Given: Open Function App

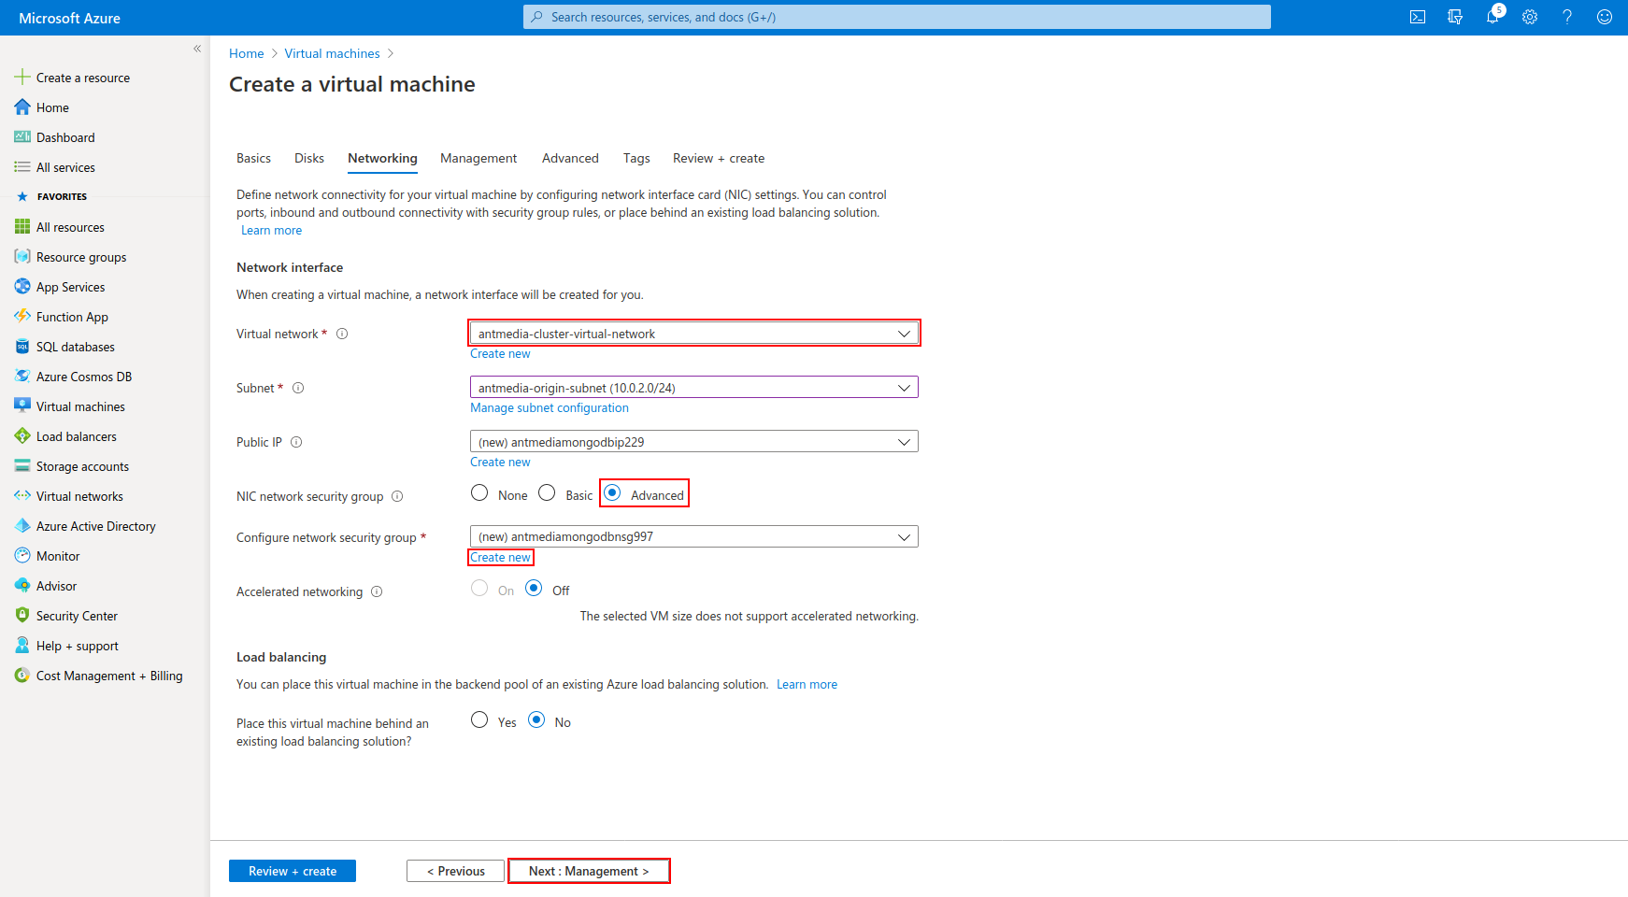Looking at the screenshot, I should (72, 317).
